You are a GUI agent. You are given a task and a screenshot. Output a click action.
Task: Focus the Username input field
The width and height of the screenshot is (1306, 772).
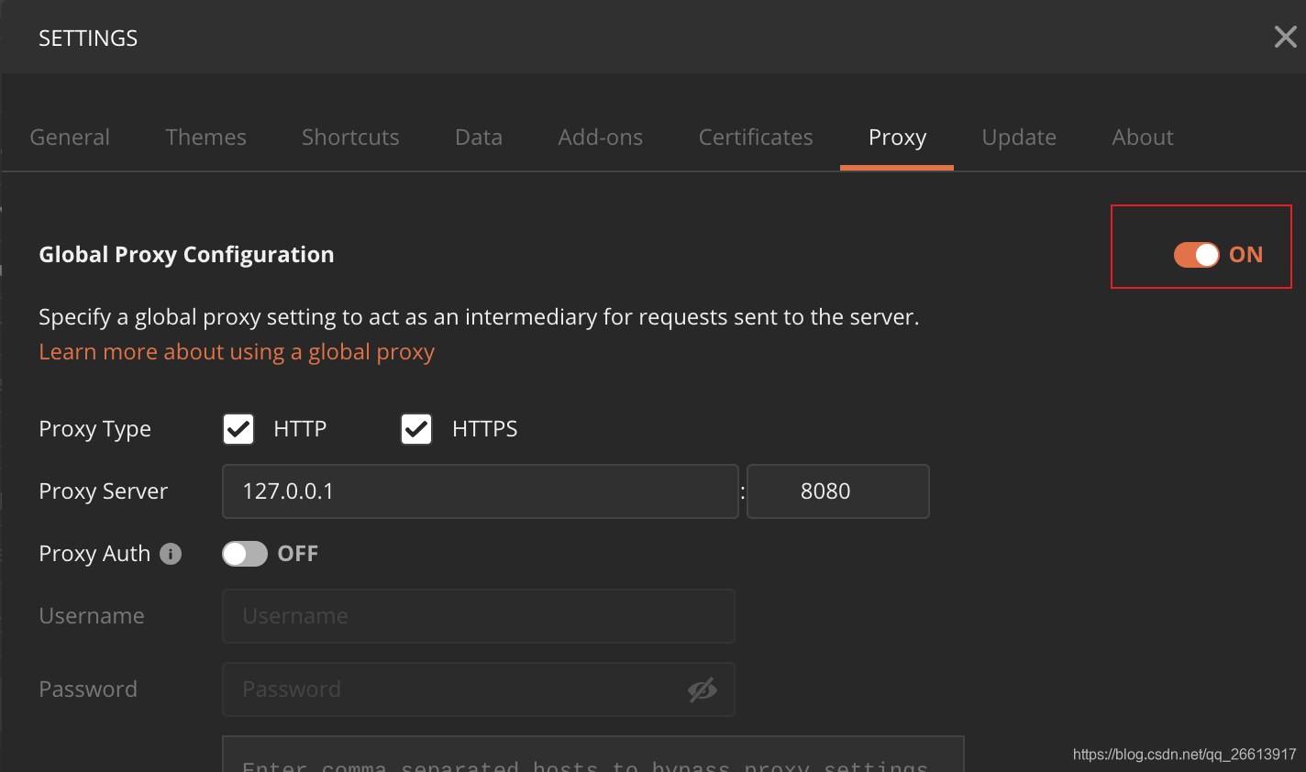click(479, 616)
